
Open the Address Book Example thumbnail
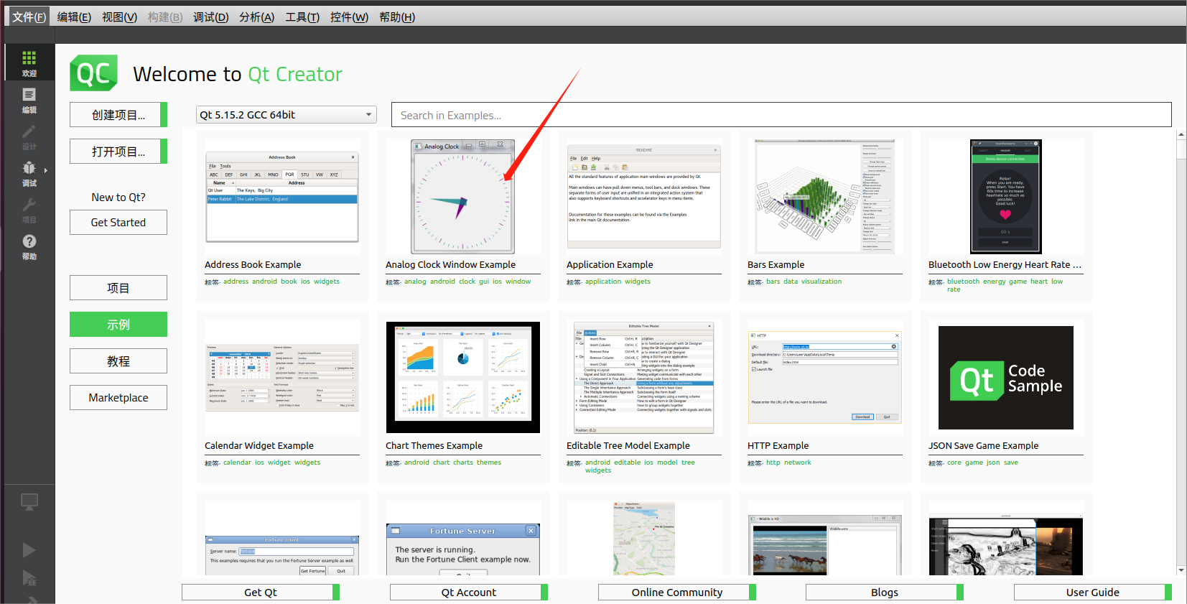click(x=282, y=197)
